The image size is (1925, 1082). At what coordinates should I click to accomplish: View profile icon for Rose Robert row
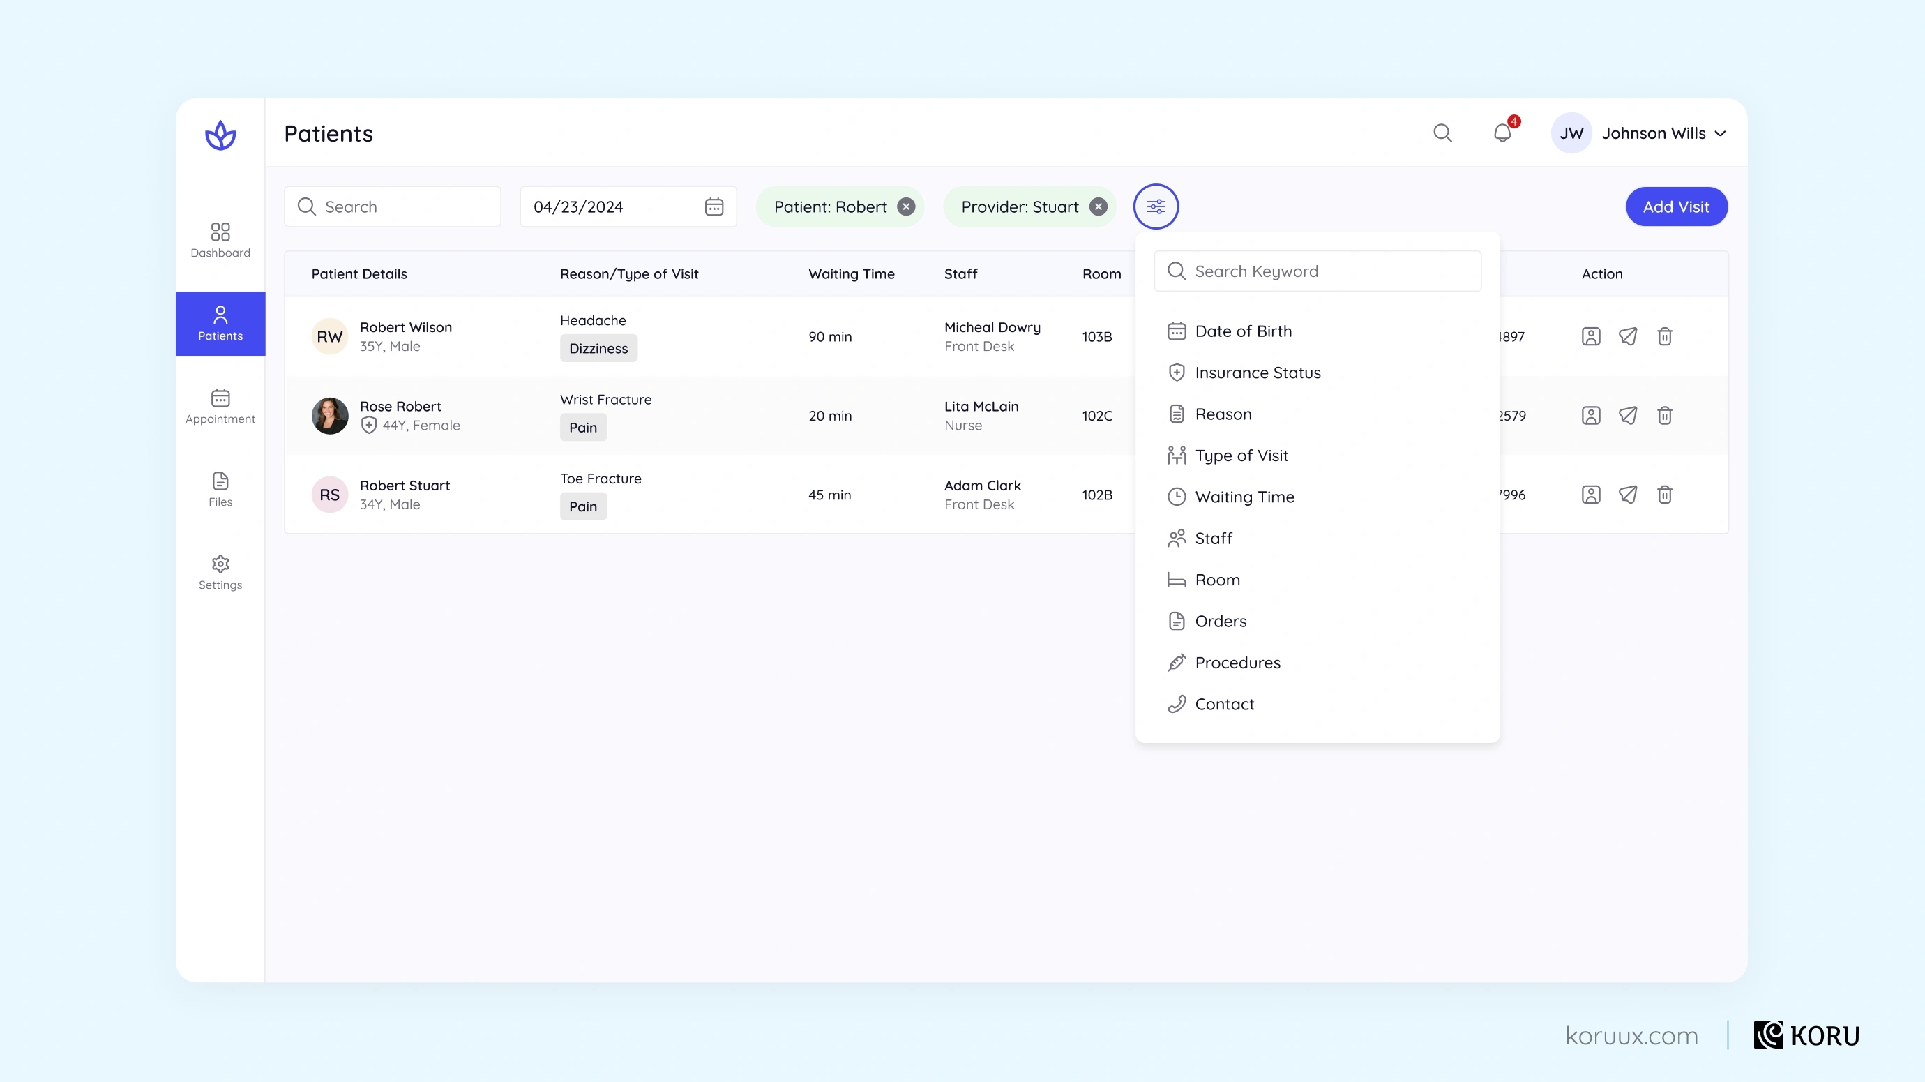(x=1591, y=416)
